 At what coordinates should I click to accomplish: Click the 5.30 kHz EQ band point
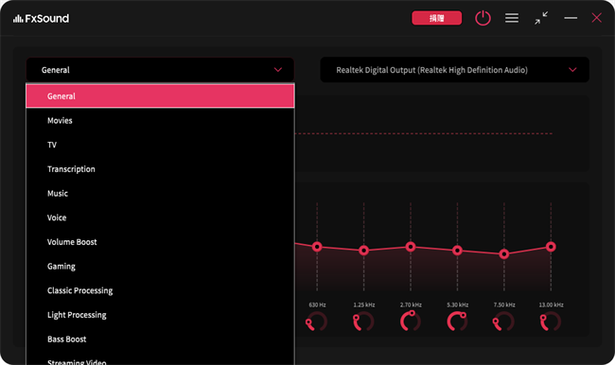point(457,251)
